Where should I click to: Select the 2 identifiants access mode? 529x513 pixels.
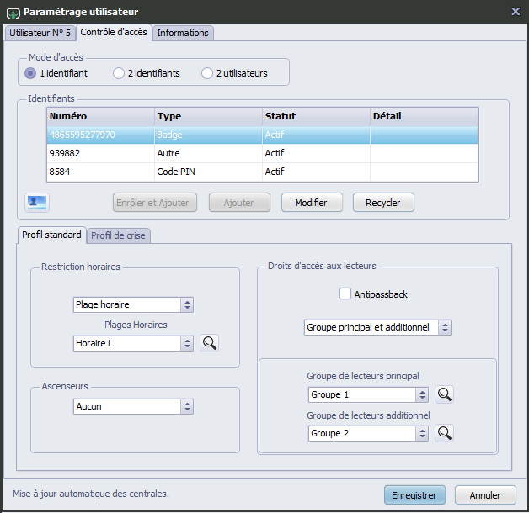point(119,73)
